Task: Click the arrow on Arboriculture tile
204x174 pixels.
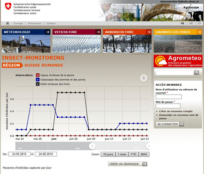Action: coord(148,32)
